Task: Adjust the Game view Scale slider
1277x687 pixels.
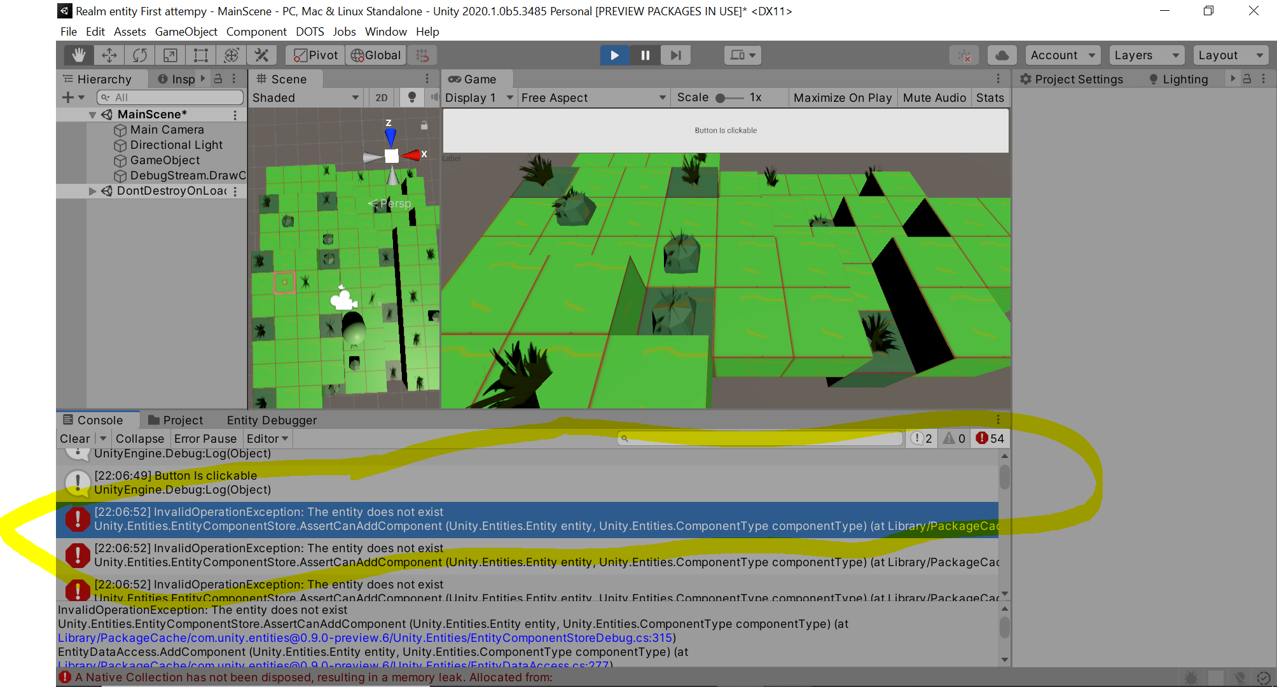Action: (721, 97)
